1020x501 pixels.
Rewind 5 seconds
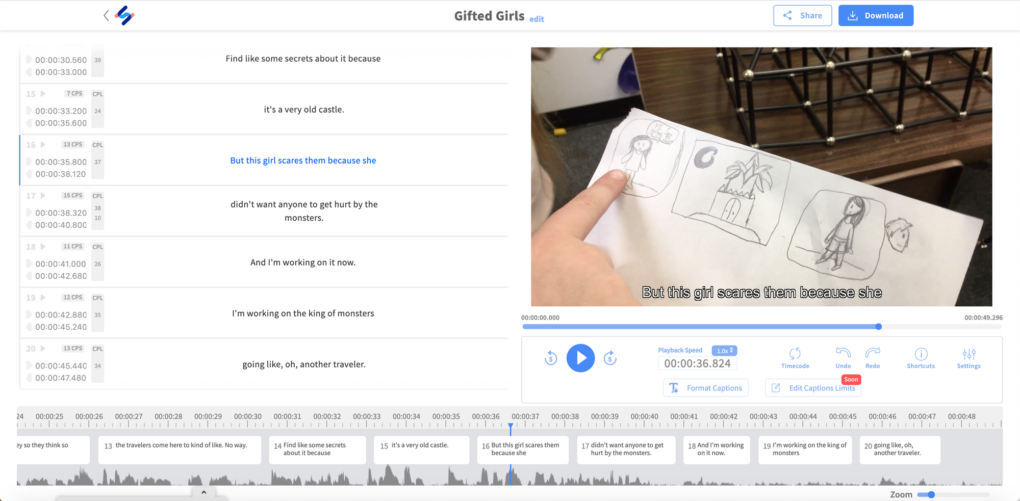click(551, 358)
